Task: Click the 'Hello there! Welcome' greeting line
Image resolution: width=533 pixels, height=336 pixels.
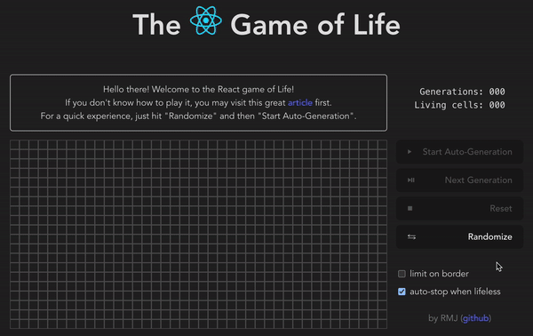Action: pyautogui.click(x=198, y=90)
